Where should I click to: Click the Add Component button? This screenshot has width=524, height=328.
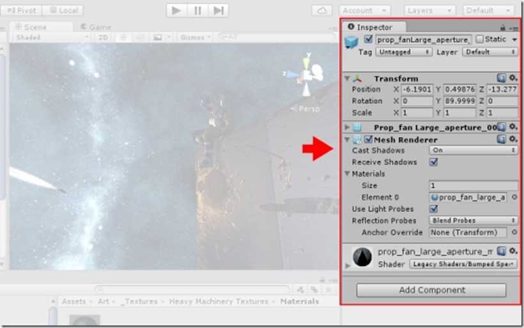coord(431,290)
